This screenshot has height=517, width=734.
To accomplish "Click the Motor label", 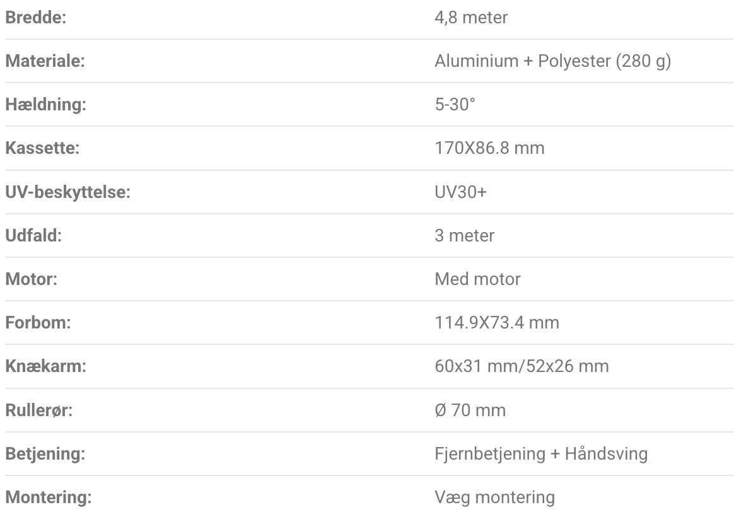I will point(32,279).
